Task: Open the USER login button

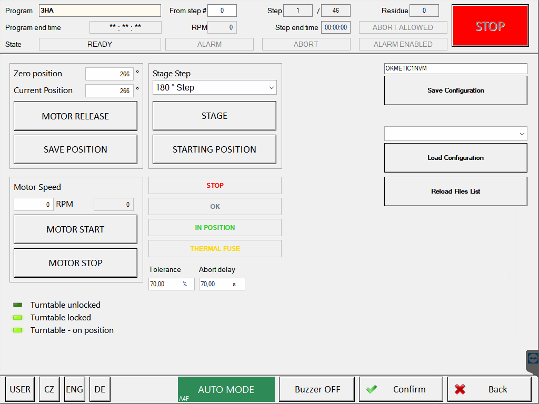Action: 20,389
